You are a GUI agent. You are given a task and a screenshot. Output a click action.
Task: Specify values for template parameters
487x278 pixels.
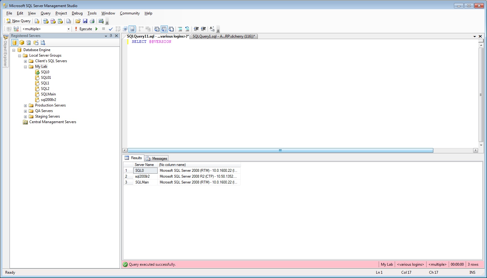[x=212, y=29]
